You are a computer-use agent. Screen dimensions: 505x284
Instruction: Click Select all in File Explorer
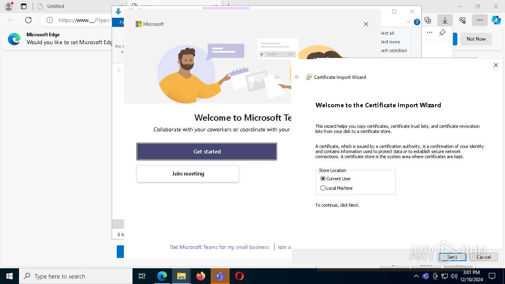[x=387, y=33]
